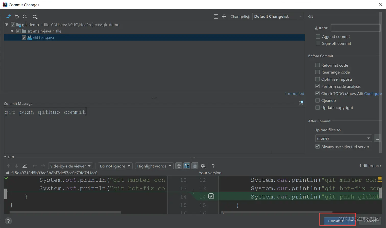386x228 pixels.
Task: Open the Default Changelist dropdown
Action: [278, 16]
